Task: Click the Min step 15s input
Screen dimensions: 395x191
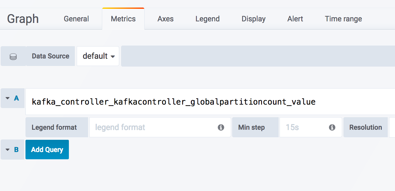Action: (311, 127)
